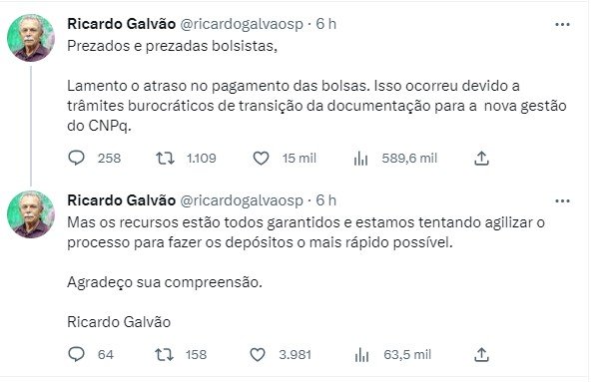Open the 6 h timestamp of first tweet
Screen dimensions: 612x382
pyautogui.click(x=325, y=24)
